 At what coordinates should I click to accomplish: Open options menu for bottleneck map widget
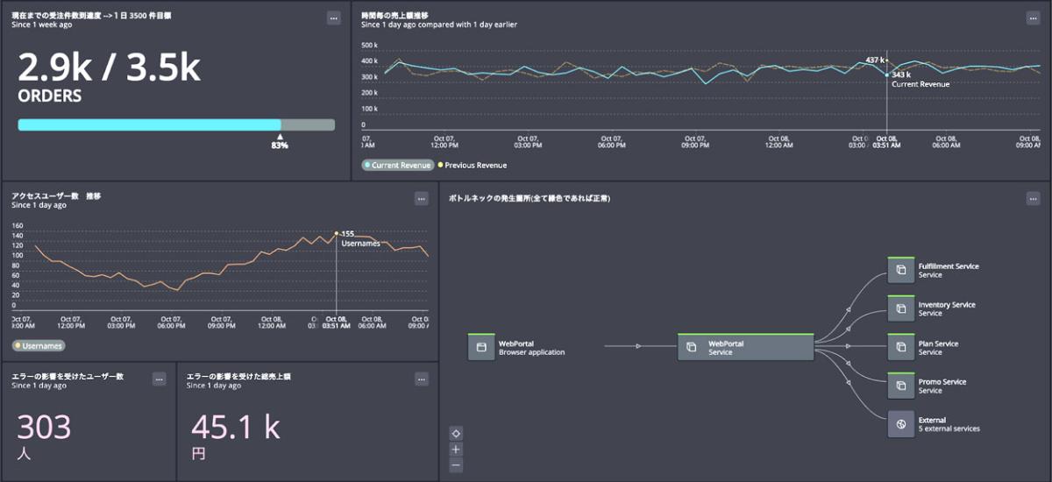pos(1033,199)
